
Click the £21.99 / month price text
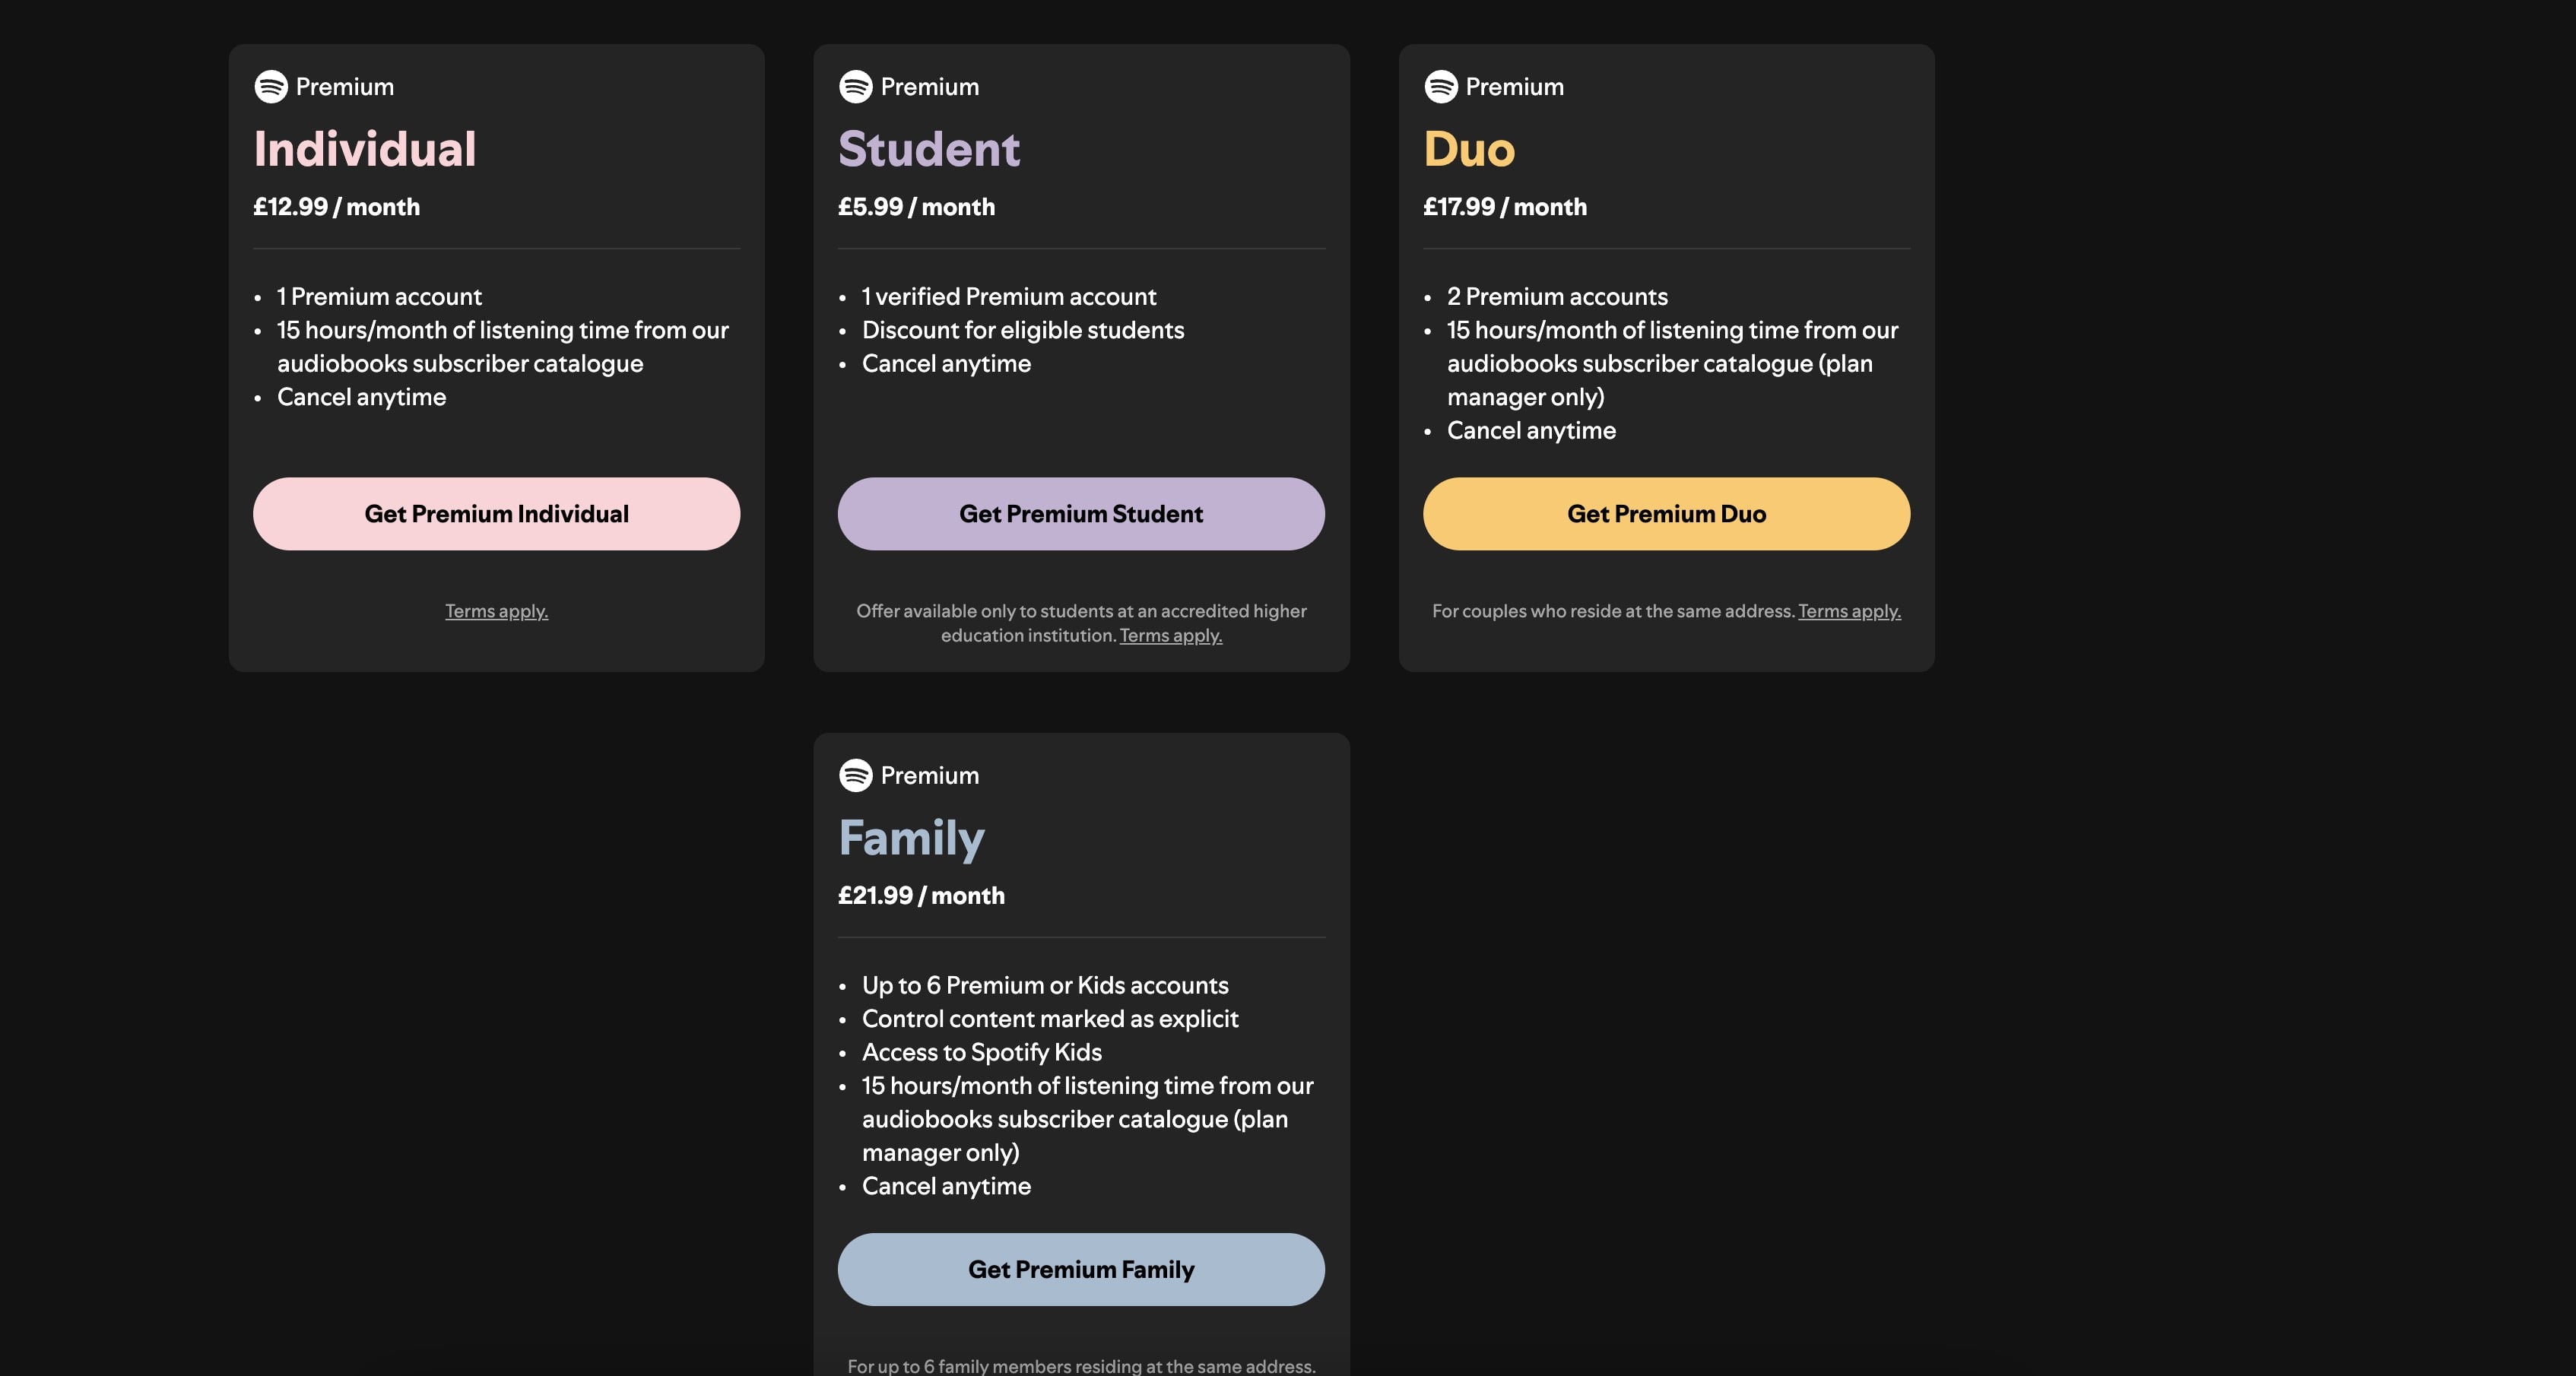point(921,895)
